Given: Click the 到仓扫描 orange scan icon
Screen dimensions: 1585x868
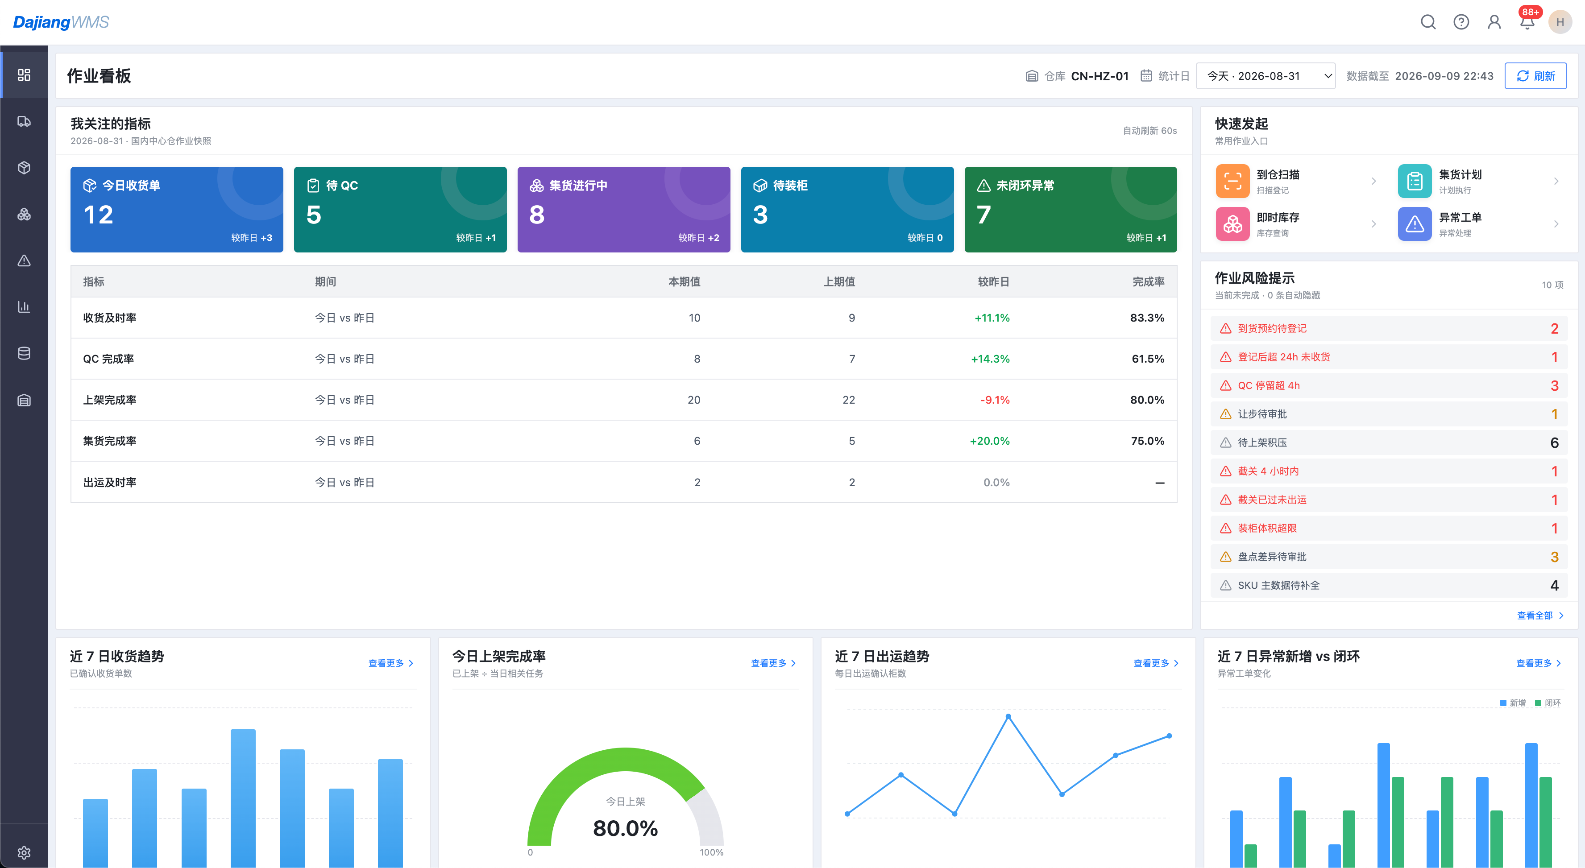Looking at the screenshot, I should pyautogui.click(x=1232, y=181).
